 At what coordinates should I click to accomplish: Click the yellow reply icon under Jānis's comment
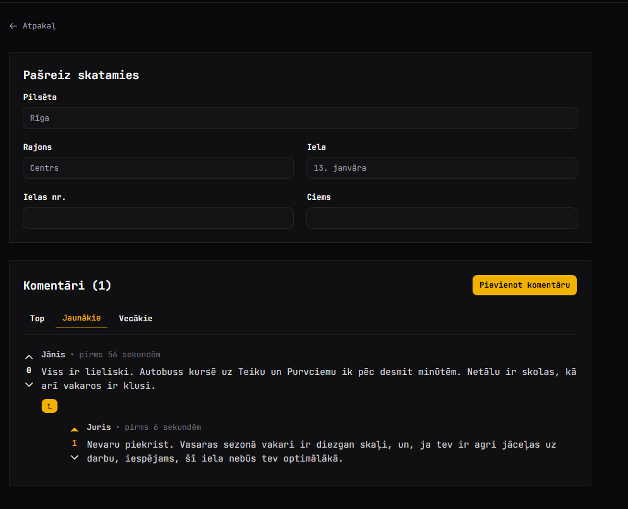click(49, 406)
